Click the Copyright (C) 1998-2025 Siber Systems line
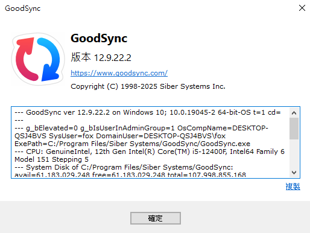The height and width of the screenshot is (233, 310). [x=148, y=86]
